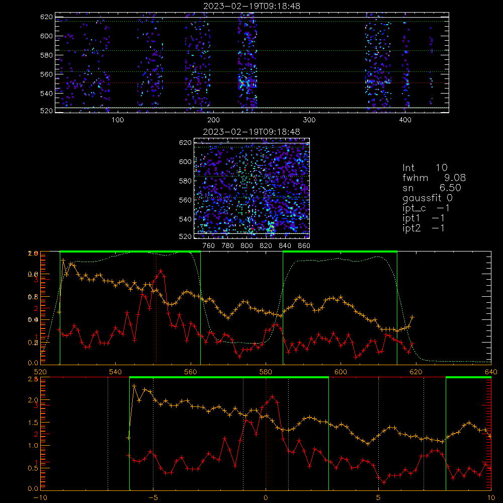Click the red dotted horizontal line in top spectrogram
This screenshot has height=503, width=503.
tap(252, 83)
